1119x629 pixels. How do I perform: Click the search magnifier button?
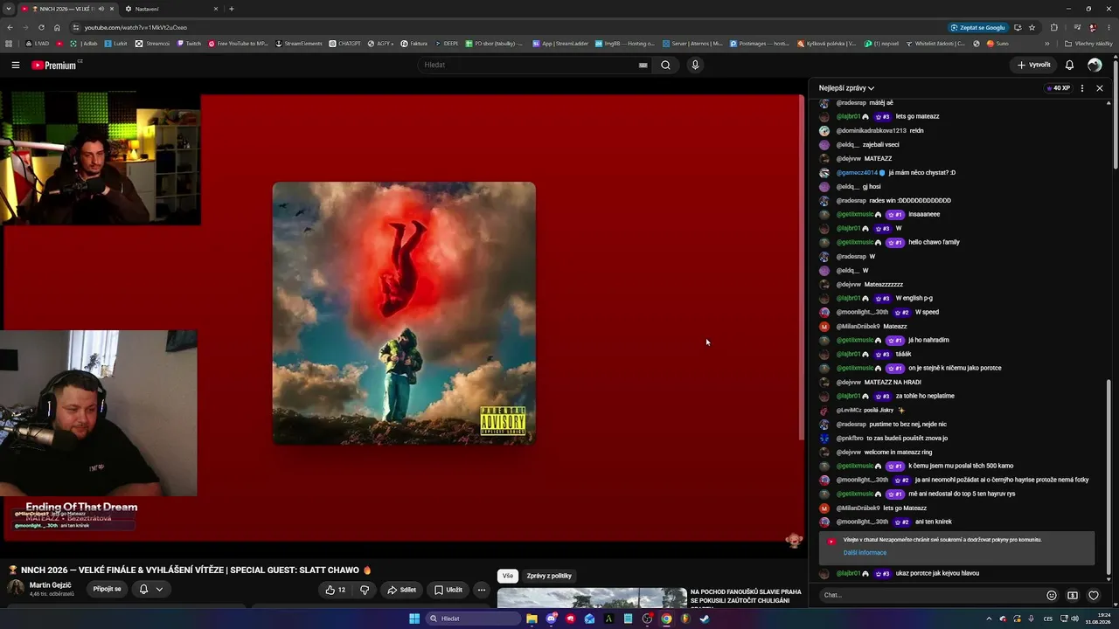[665, 65]
